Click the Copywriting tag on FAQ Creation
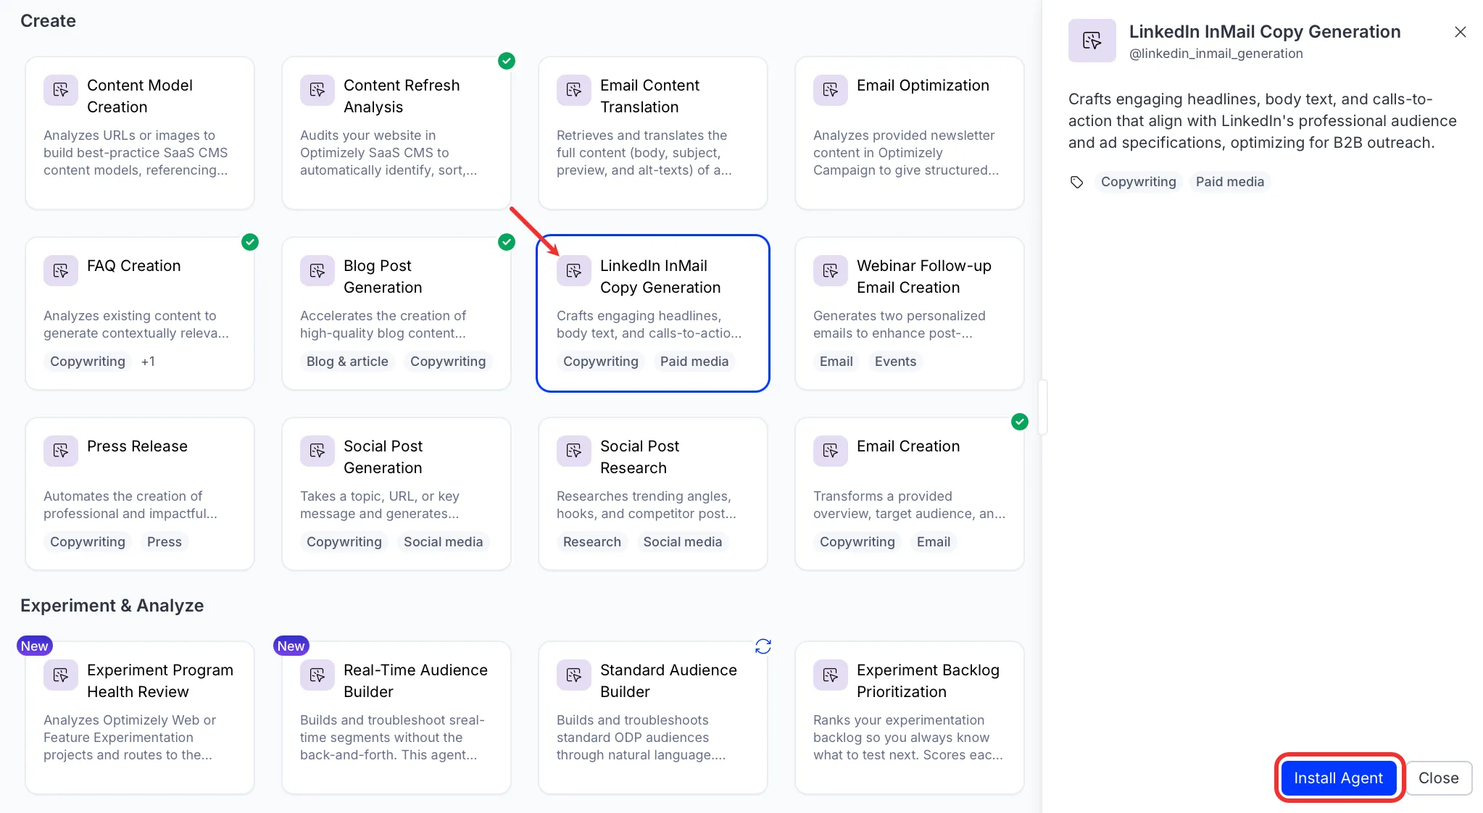1483x813 pixels. coord(88,362)
